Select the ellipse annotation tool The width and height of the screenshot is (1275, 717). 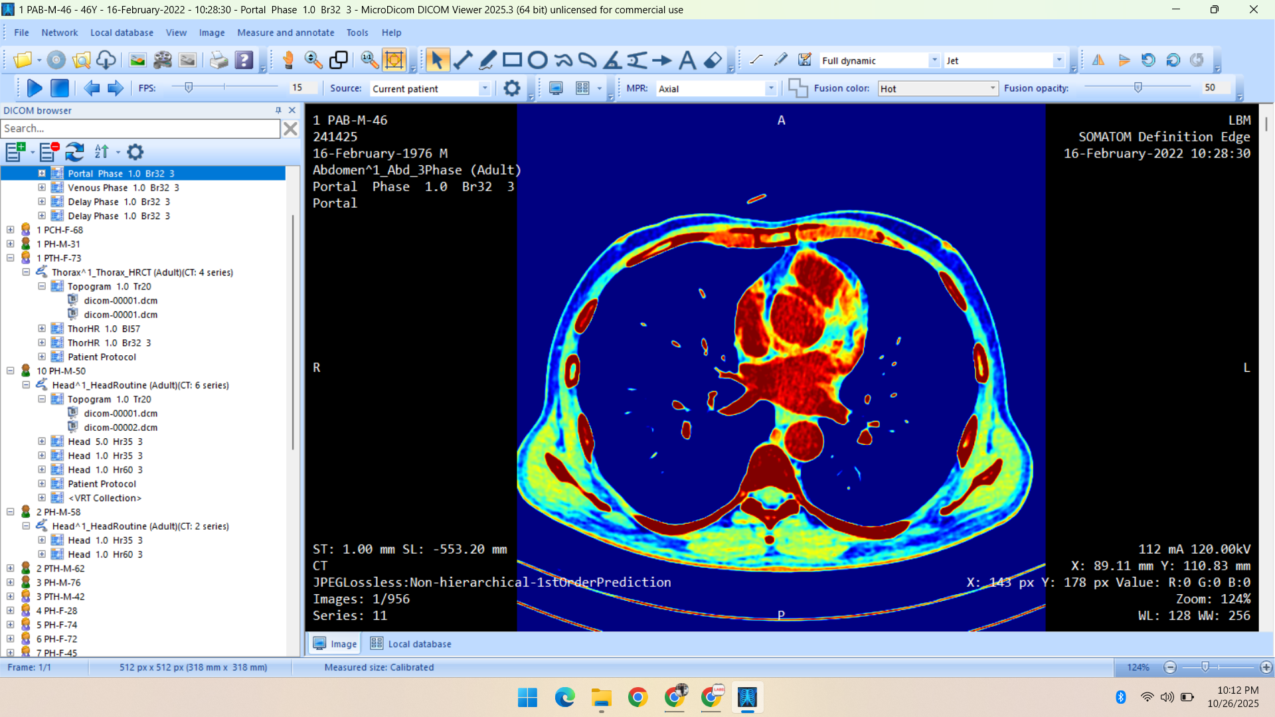click(537, 60)
